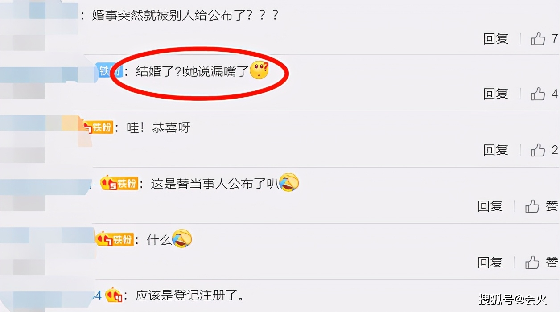The width and height of the screenshot is (560, 312).
Task: Reply to the '什么' comment
Action: click(490, 262)
